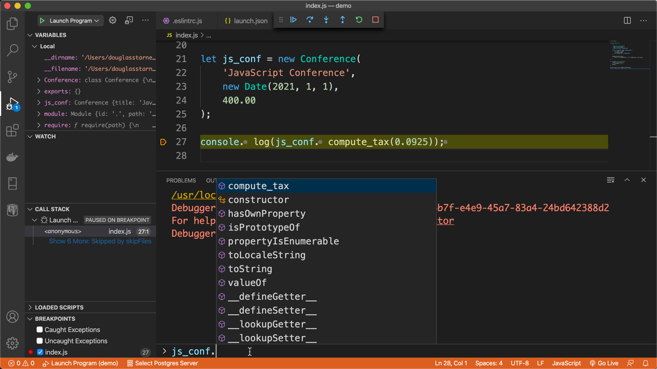The height and width of the screenshot is (369, 657).
Task: Open the Extensions view
Action: [x=12, y=131]
